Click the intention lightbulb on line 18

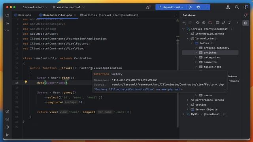tap(26, 82)
